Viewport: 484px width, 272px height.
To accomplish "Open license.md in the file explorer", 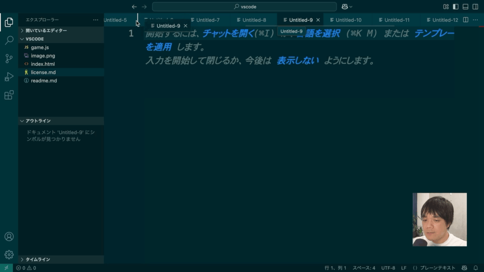I will [x=43, y=72].
